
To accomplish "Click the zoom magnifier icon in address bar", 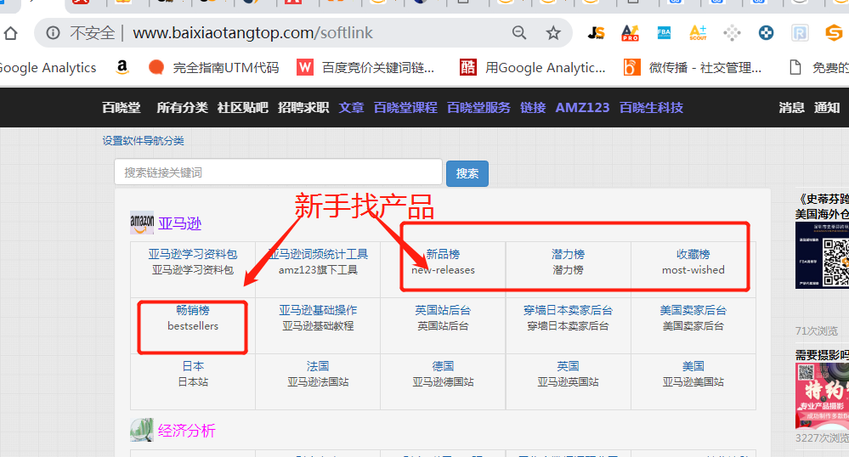I will [x=519, y=33].
